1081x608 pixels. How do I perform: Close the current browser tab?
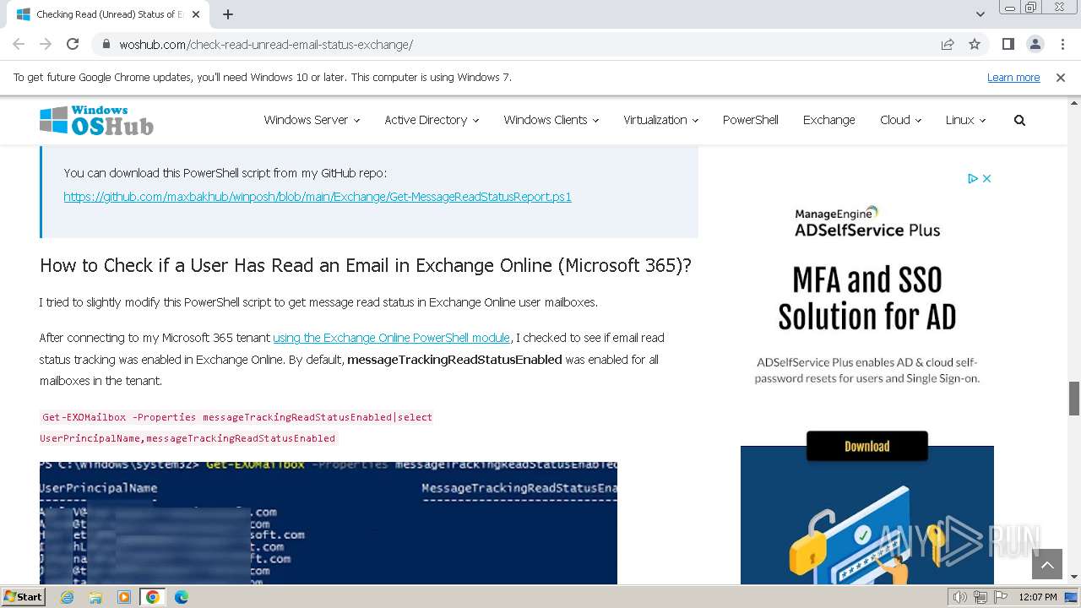click(196, 14)
